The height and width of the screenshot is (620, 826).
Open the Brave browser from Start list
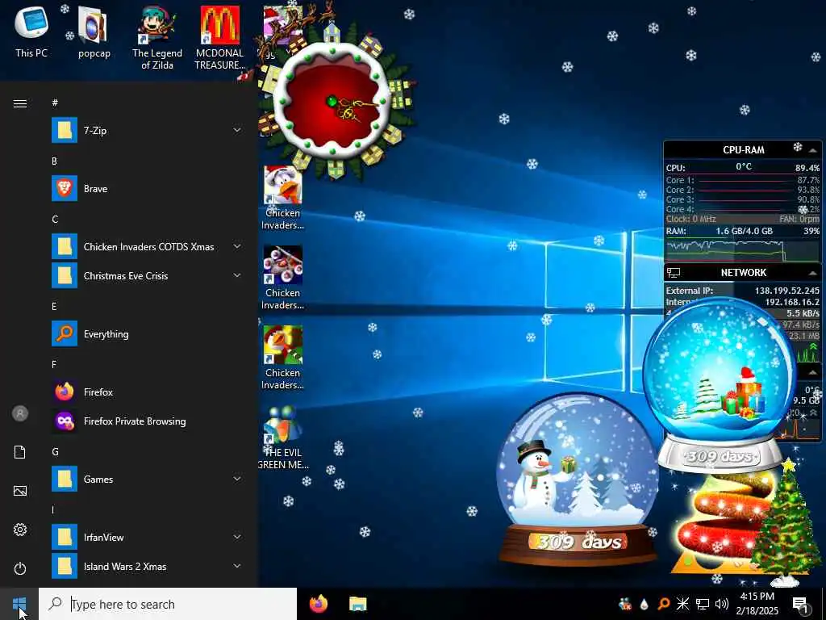(147, 189)
